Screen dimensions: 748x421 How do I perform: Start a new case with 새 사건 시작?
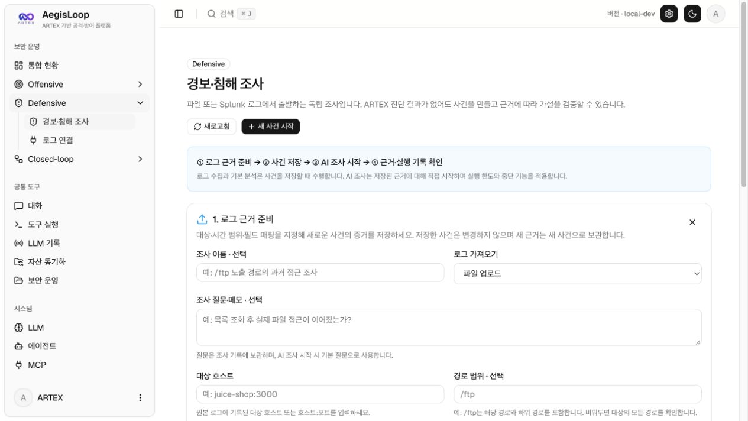(x=271, y=127)
